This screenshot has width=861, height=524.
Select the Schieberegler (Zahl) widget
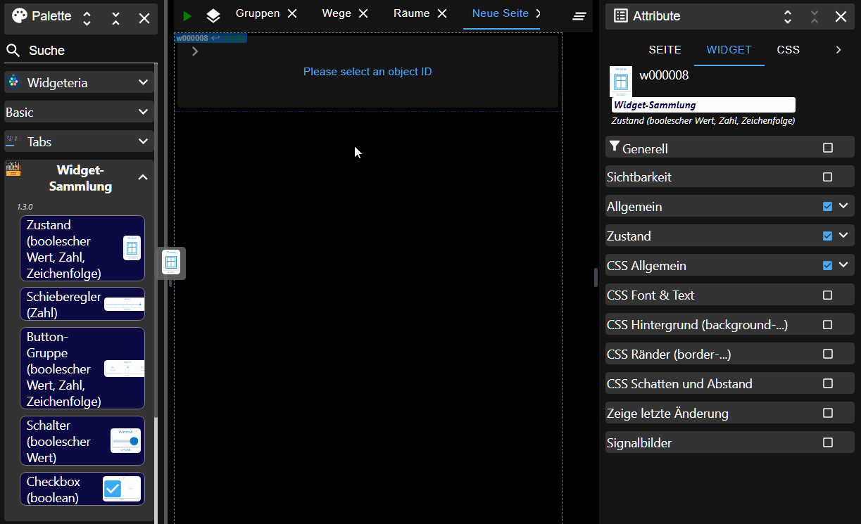(82, 304)
